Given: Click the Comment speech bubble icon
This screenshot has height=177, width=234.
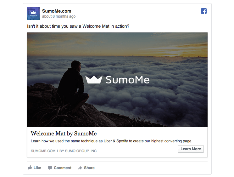Looking at the screenshot, I should coord(50,168).
